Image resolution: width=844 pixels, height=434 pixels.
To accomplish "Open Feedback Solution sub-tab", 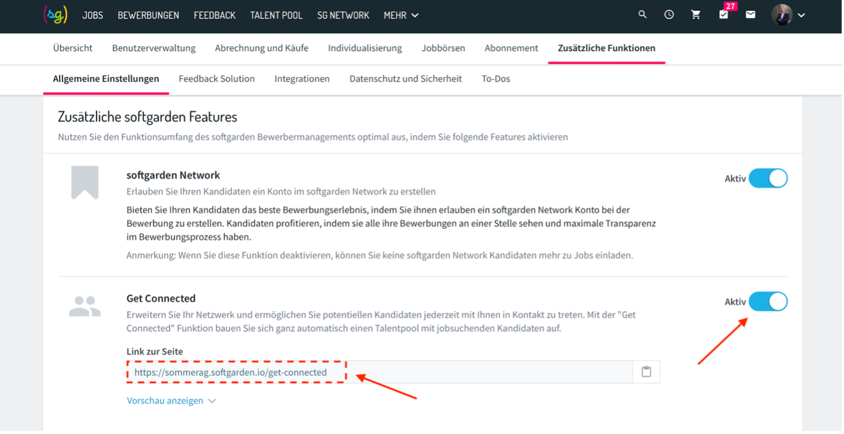I will (217, 79).
